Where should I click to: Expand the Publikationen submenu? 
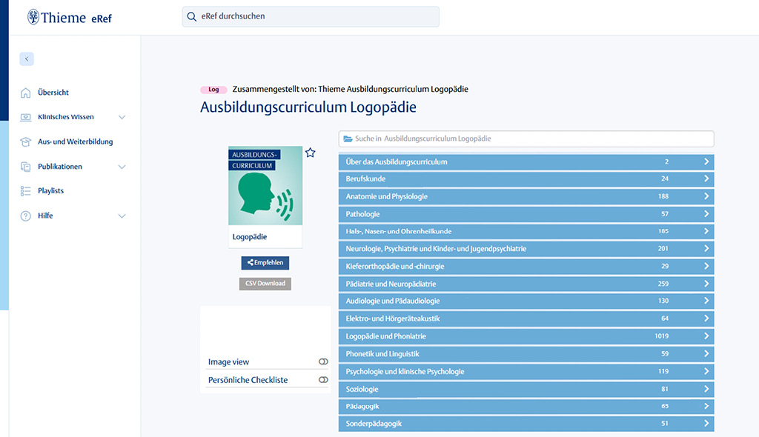click(x=122, y=167)
